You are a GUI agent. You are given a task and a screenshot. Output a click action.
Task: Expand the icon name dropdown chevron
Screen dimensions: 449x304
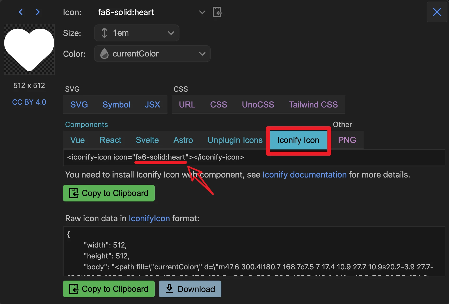202,12
